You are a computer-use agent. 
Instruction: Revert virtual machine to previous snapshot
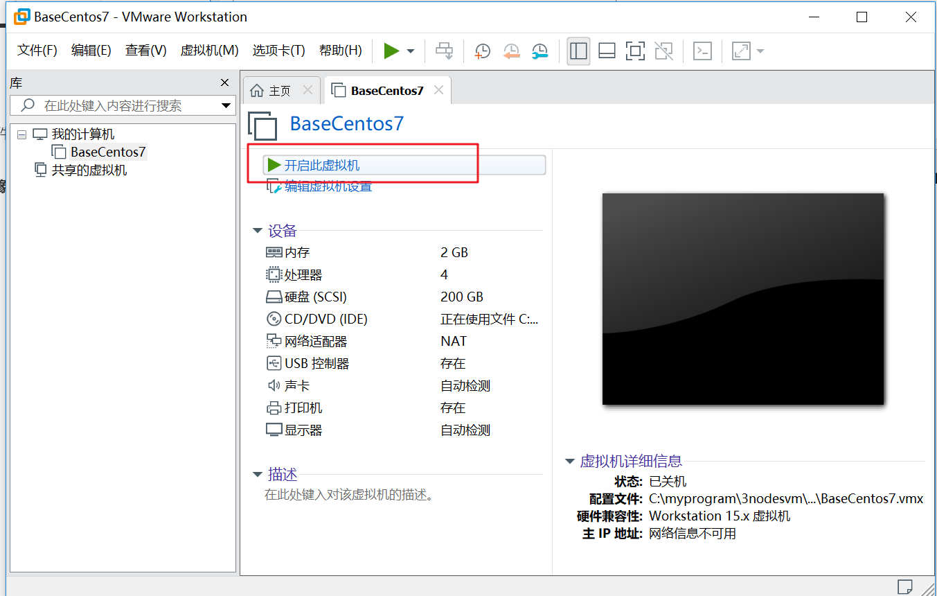point(511,51)
